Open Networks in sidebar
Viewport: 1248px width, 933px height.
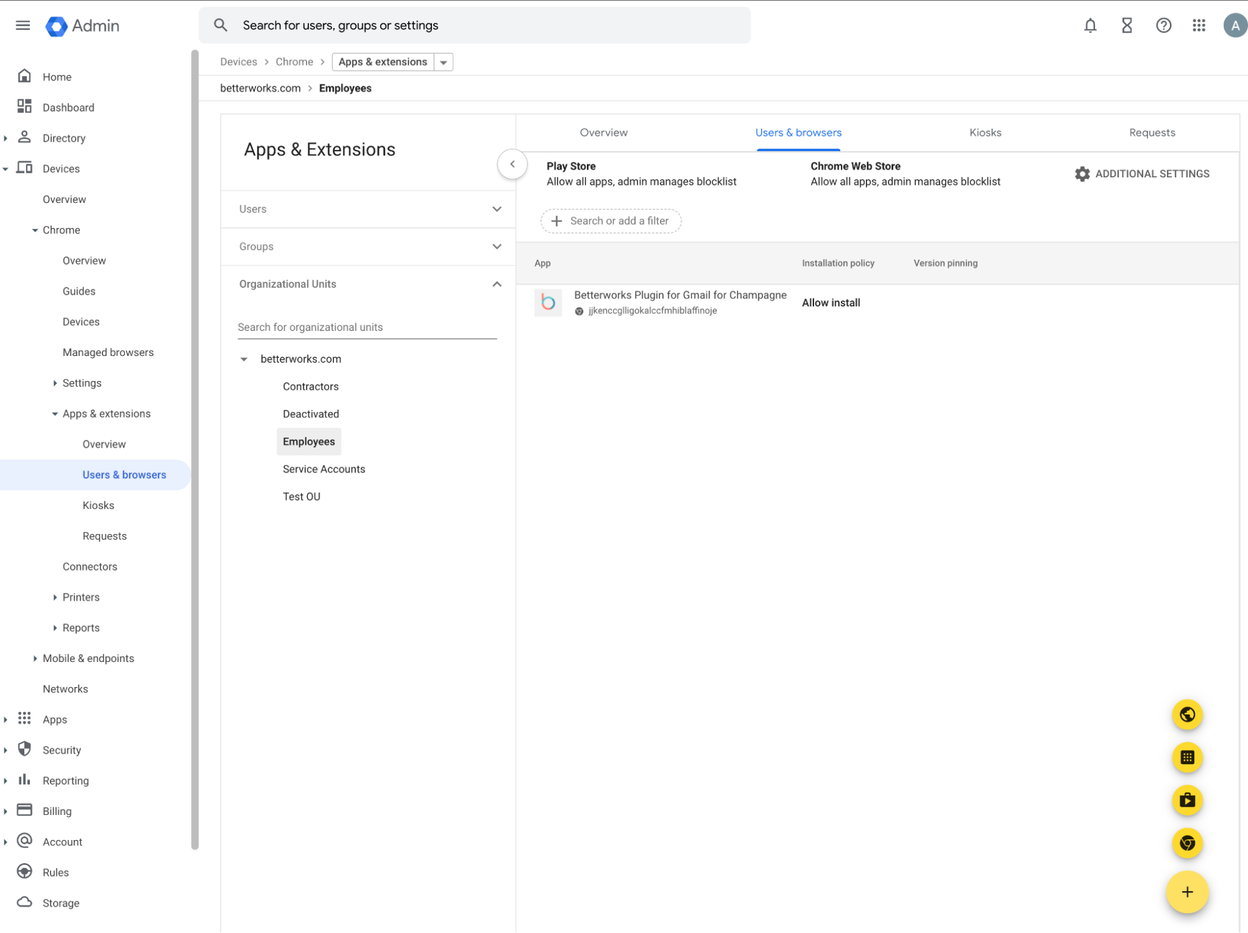65,689
